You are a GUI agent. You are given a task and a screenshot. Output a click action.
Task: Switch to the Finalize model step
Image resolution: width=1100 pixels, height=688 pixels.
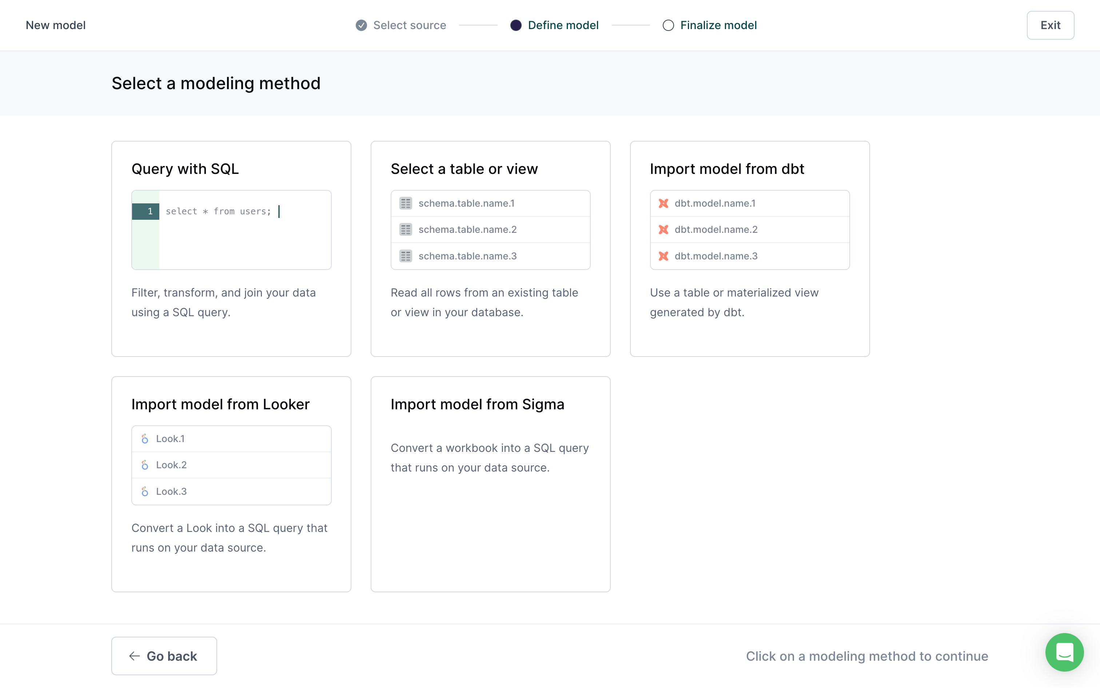point(719,25)
